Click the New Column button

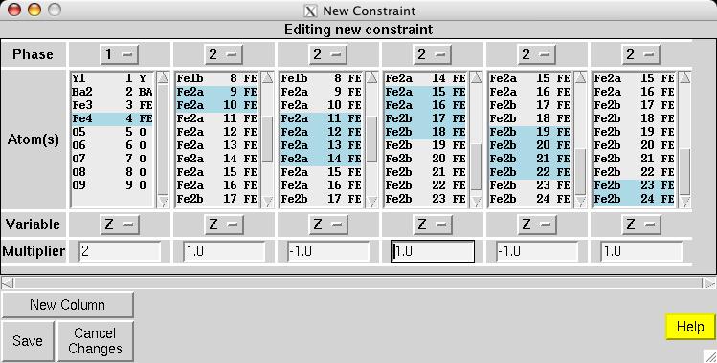point(68,305)
